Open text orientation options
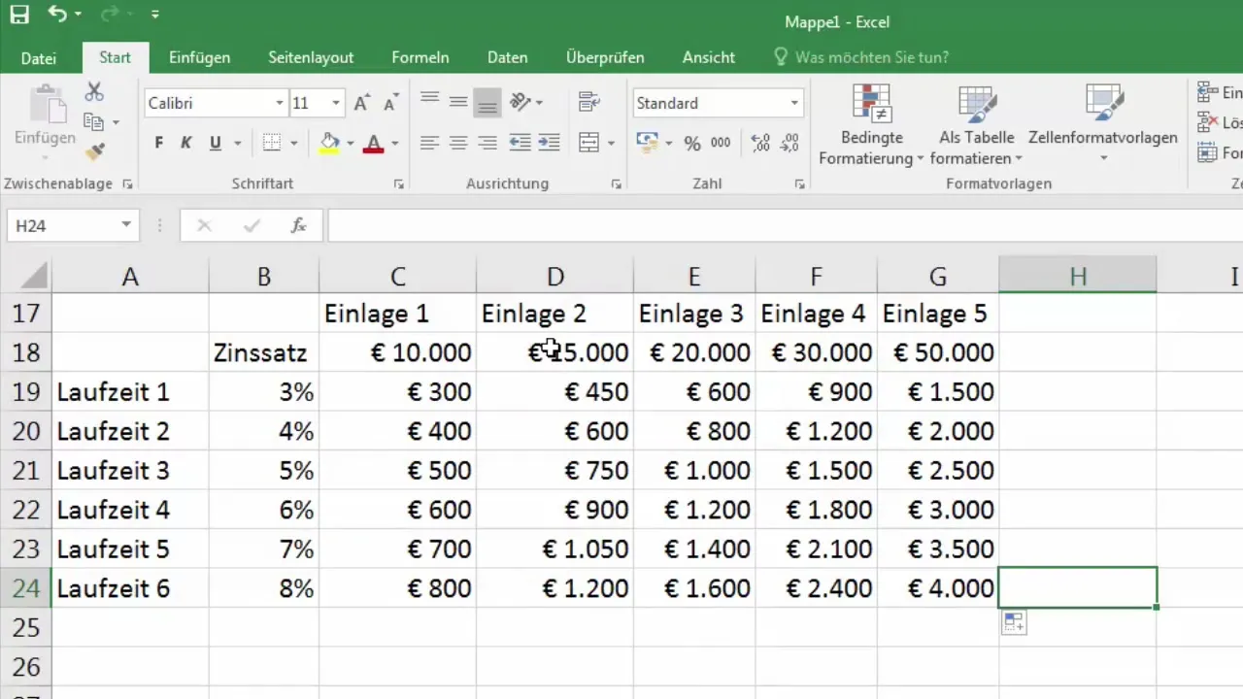 [526, 102]
